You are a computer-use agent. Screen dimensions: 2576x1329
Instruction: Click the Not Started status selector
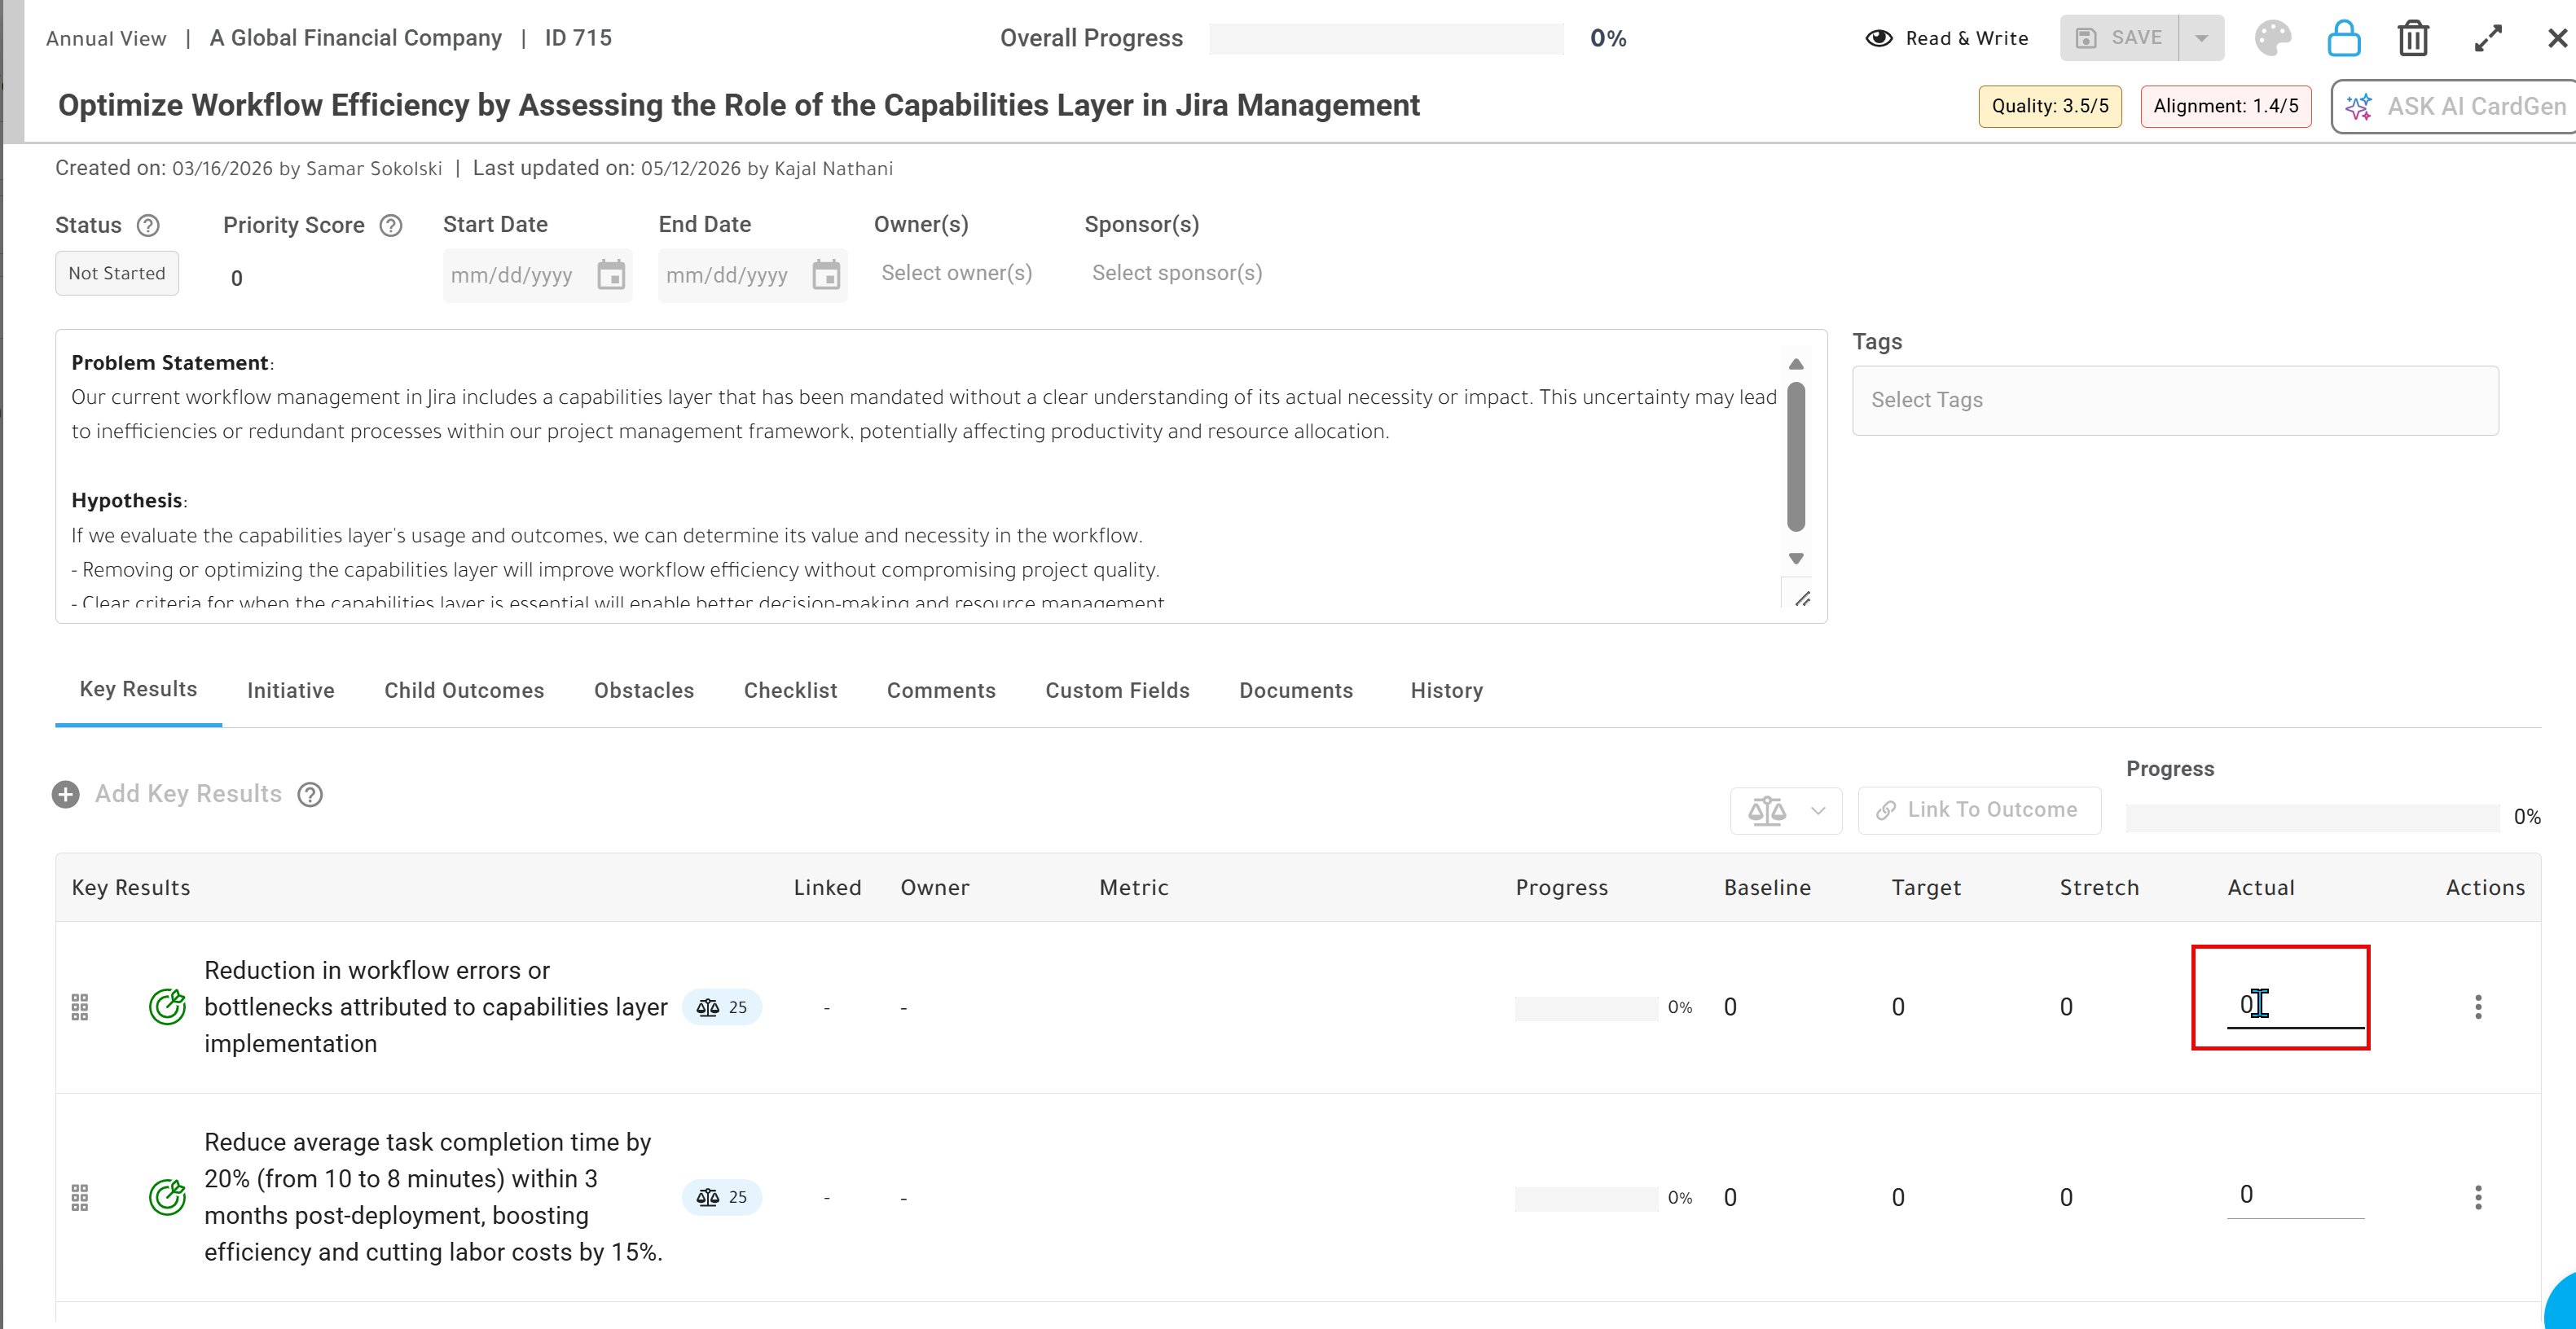point(117,273)
